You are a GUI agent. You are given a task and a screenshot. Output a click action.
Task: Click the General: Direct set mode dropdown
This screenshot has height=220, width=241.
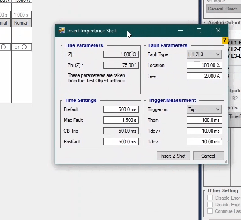point(224,9)
